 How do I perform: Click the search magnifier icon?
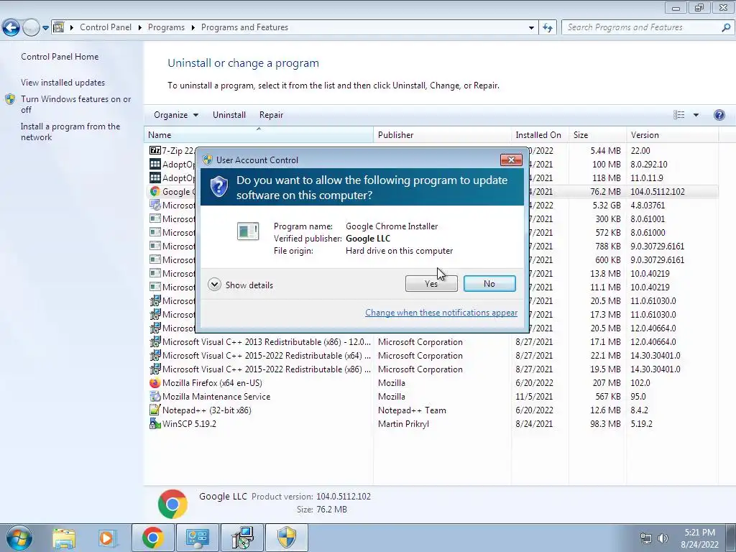pyautogui.click(x=726, y=27)
